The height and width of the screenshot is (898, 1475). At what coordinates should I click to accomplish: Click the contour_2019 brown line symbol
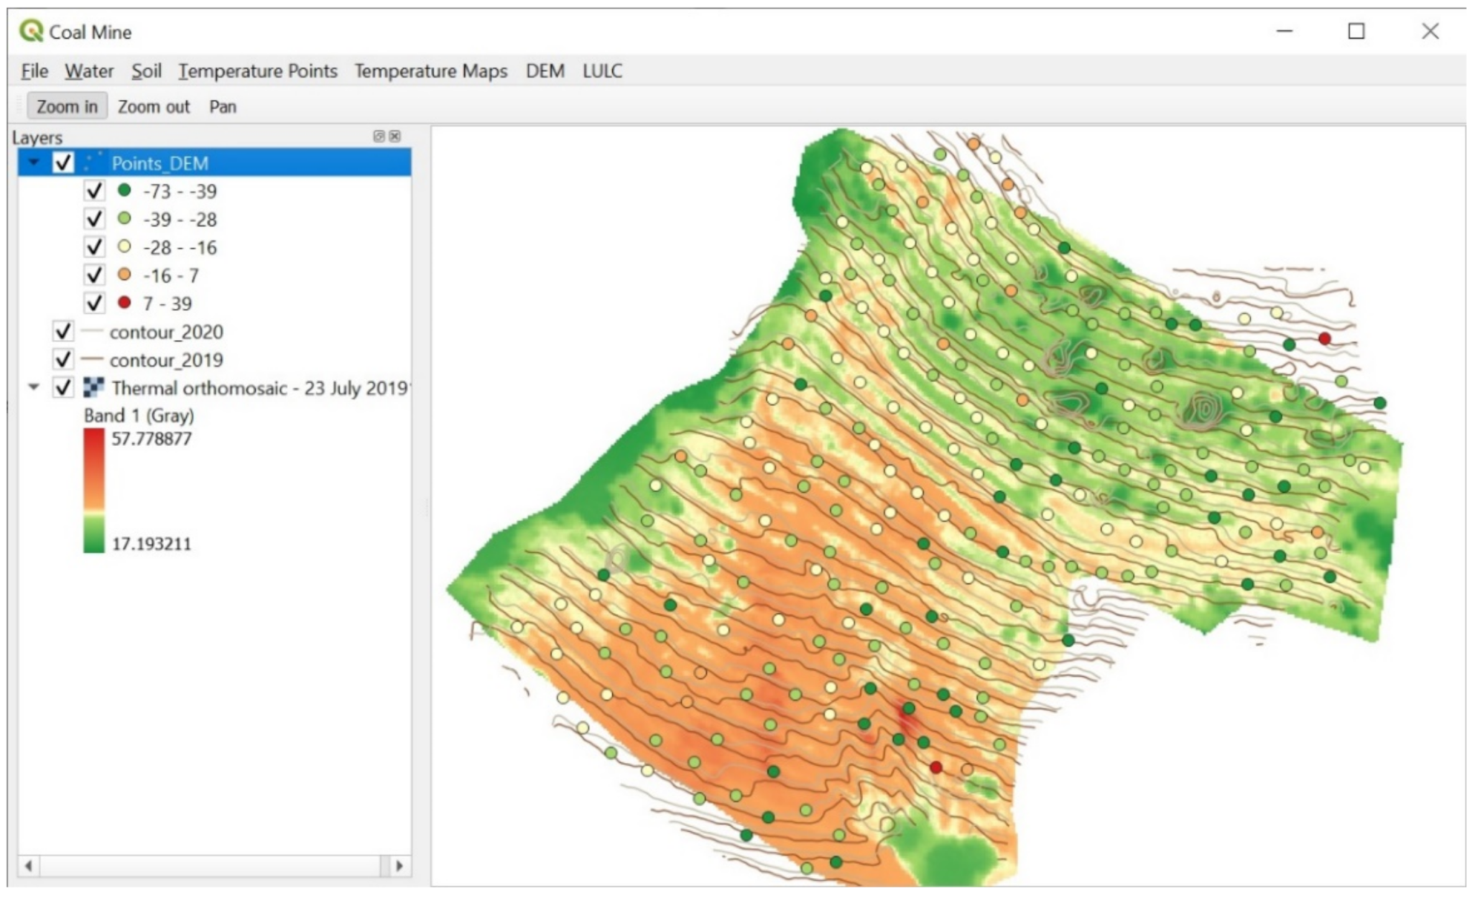click(93, 359)
